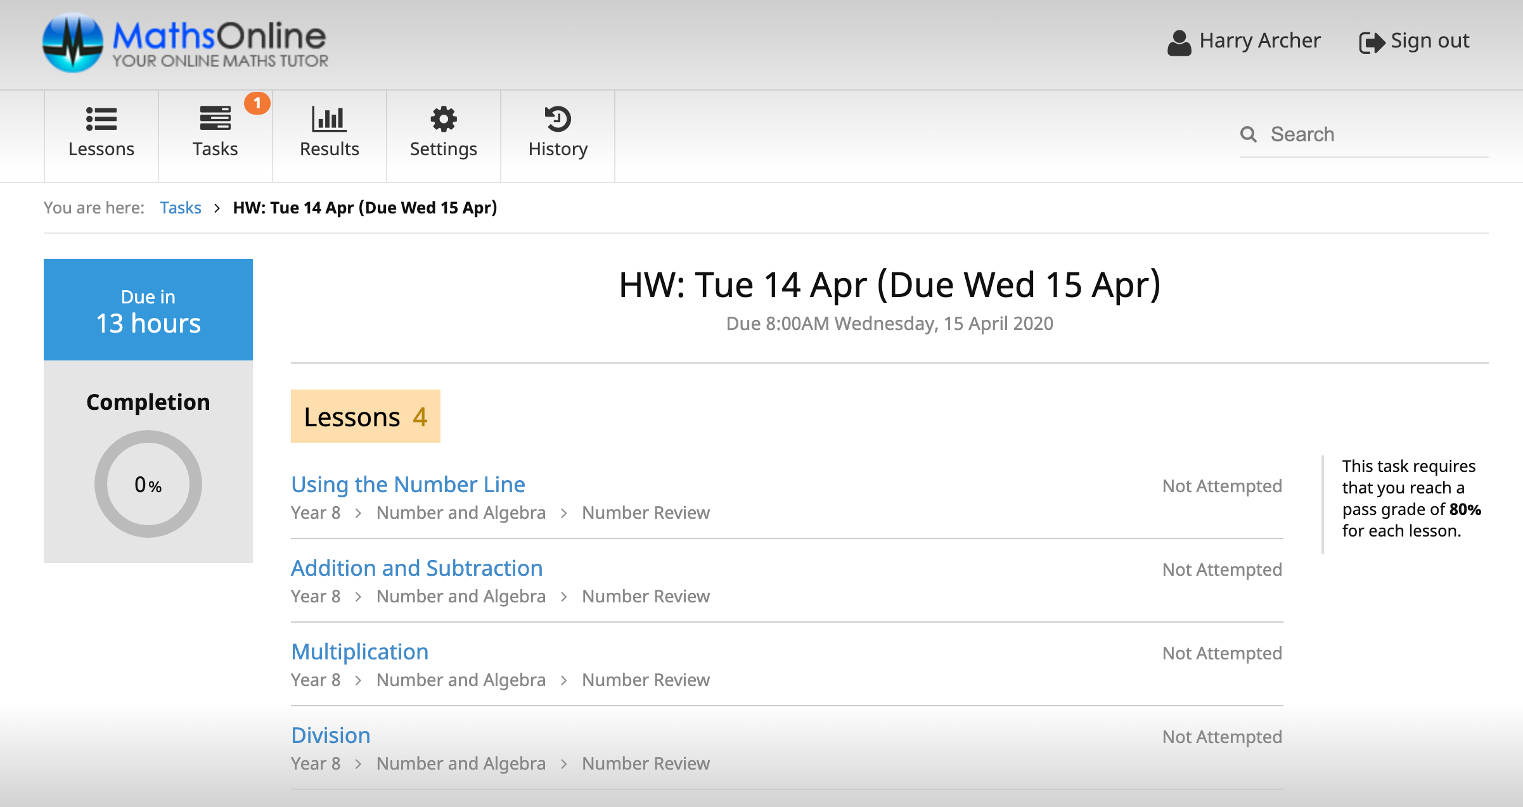Click the Lessons 4 heading tab
Viewport: 1523px width, 807px height.
point(365,417)
